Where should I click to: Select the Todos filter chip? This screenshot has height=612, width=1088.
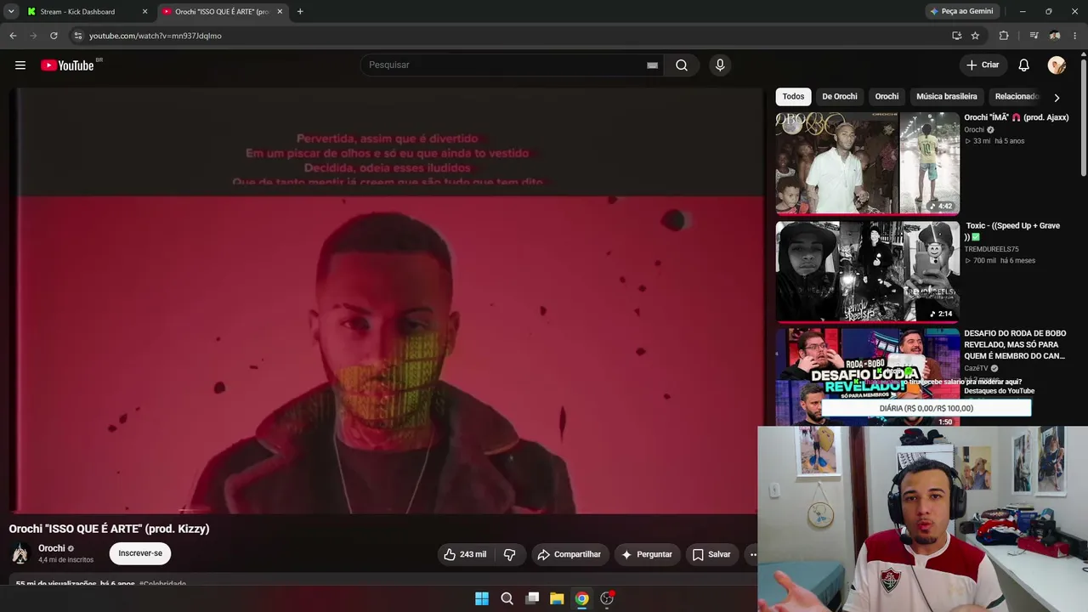coord(793,97)
